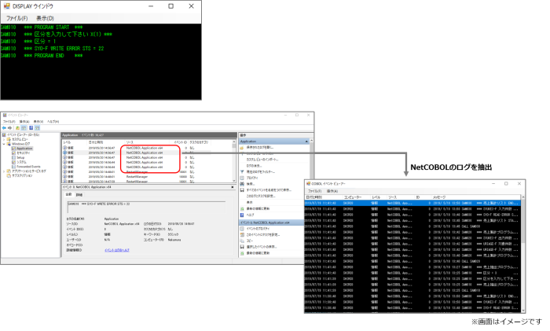Screen dimensions: 550x331
Task: Click COBOL Event Viewer vertical scrollbar
Action: 523,254
